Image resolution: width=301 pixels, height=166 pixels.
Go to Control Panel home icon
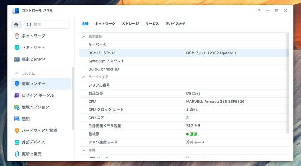[16, 25]
